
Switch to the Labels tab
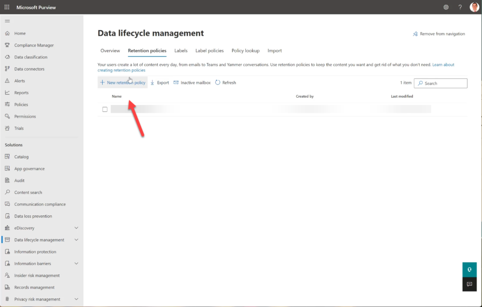(x=181, y=50)
